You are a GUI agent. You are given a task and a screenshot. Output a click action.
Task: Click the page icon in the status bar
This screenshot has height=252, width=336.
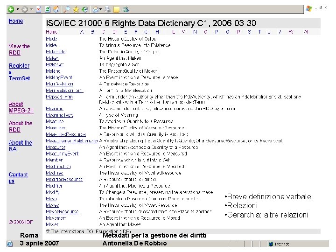click(x=9, y=244)
